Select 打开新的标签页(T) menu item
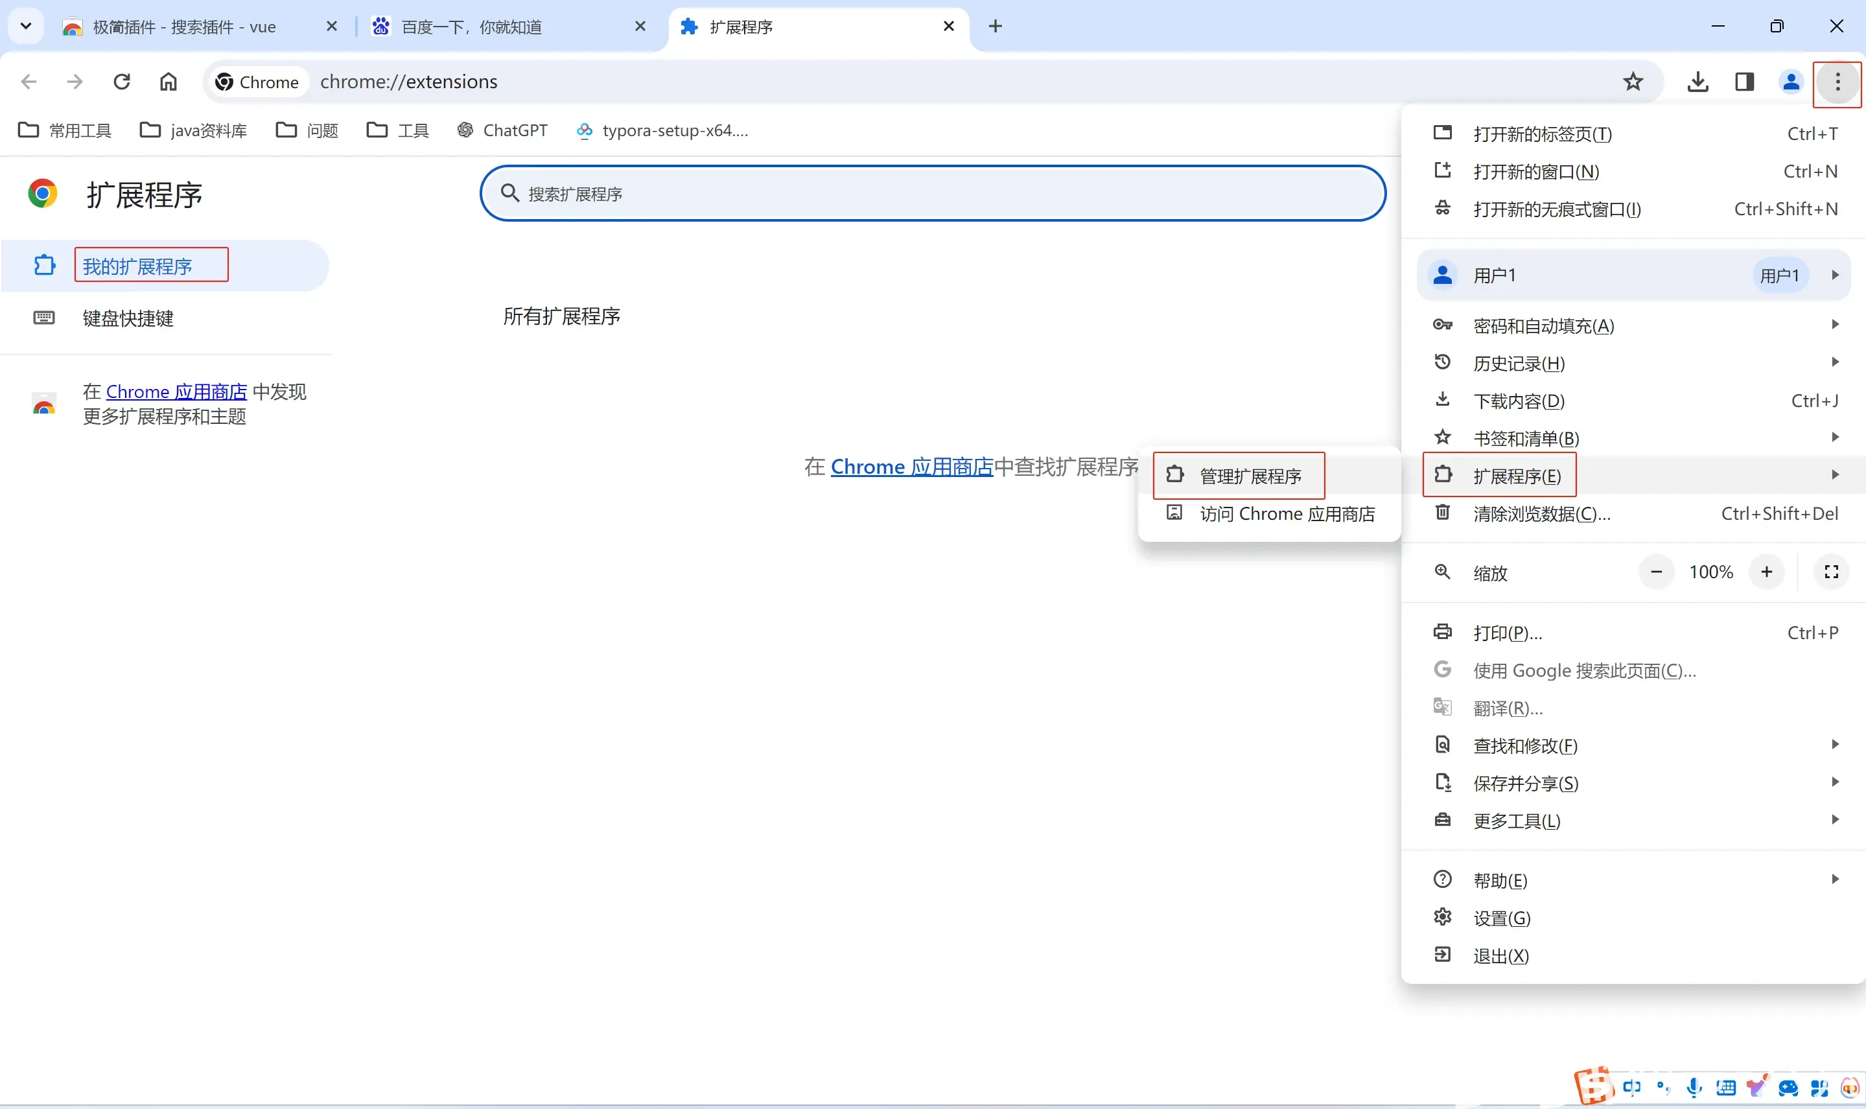Image resolution: width=1866 pixels, height=1109 pixels. point(1633,134)
